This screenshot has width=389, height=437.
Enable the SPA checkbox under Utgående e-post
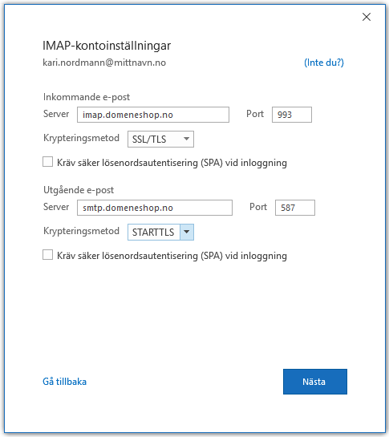point(47,255)
